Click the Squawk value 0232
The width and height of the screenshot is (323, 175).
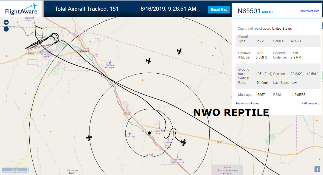coord(259,53)
